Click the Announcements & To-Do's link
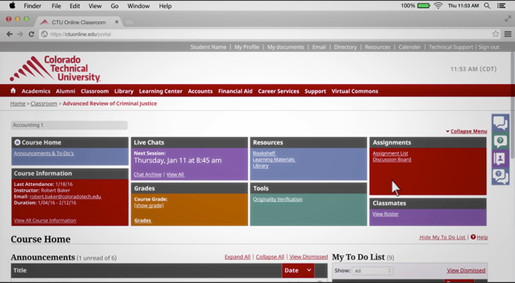The image size is (515, 283). [44, 153]
